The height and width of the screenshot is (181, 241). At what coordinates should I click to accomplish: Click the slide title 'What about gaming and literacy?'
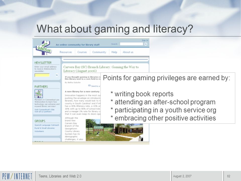tap(115, 29)
